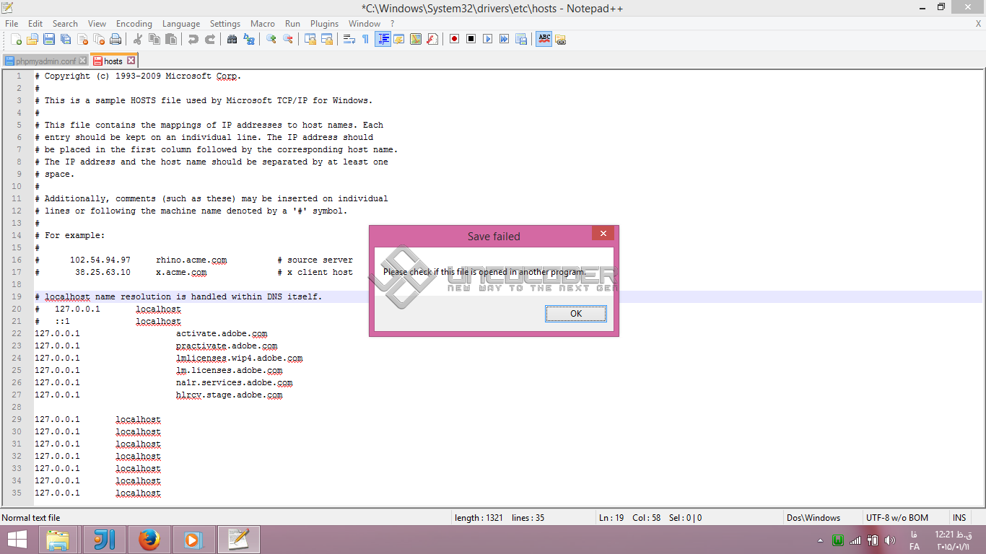Save the current file using the toolbar

click(x=49, y=39)
